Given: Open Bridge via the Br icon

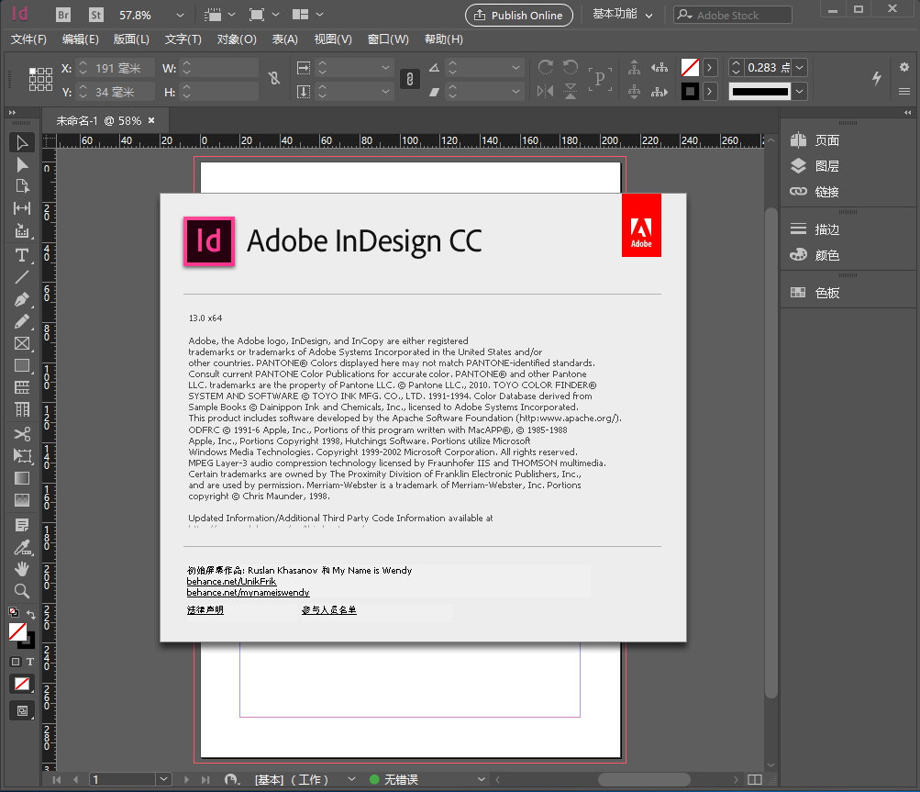Looking at the screenshot, I should (x=62, y=15).
